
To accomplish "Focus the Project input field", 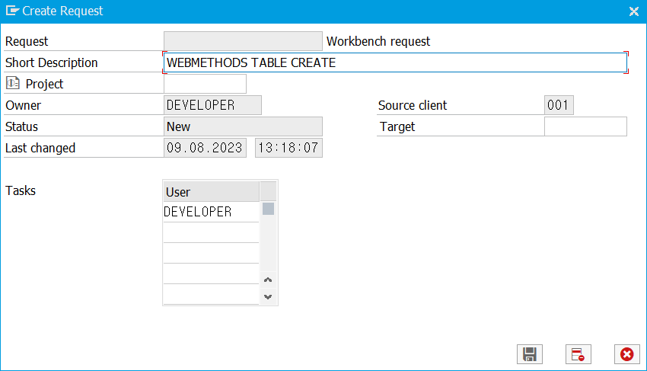I will click(x=205, y=84).
